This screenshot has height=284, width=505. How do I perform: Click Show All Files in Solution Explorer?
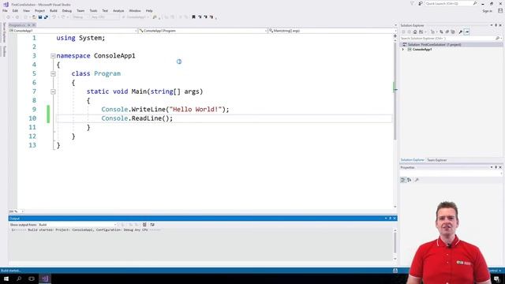(x=453, y=32)
